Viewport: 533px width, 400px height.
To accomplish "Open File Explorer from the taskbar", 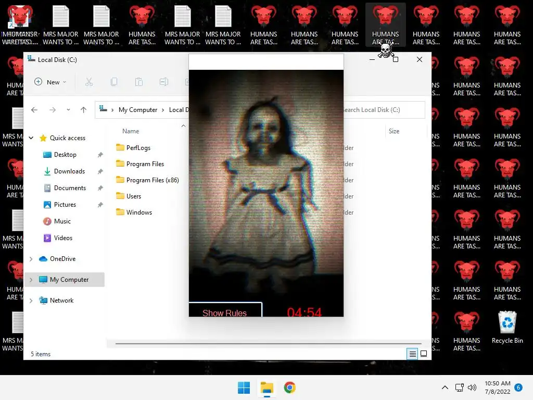I will (267, 387).
